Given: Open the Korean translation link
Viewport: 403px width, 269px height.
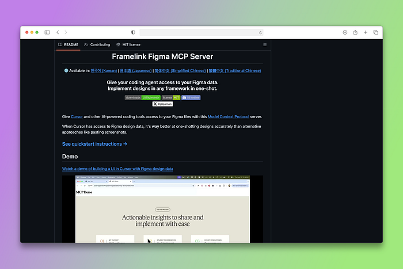Looking at the screenshot, I should click(104, 70).
